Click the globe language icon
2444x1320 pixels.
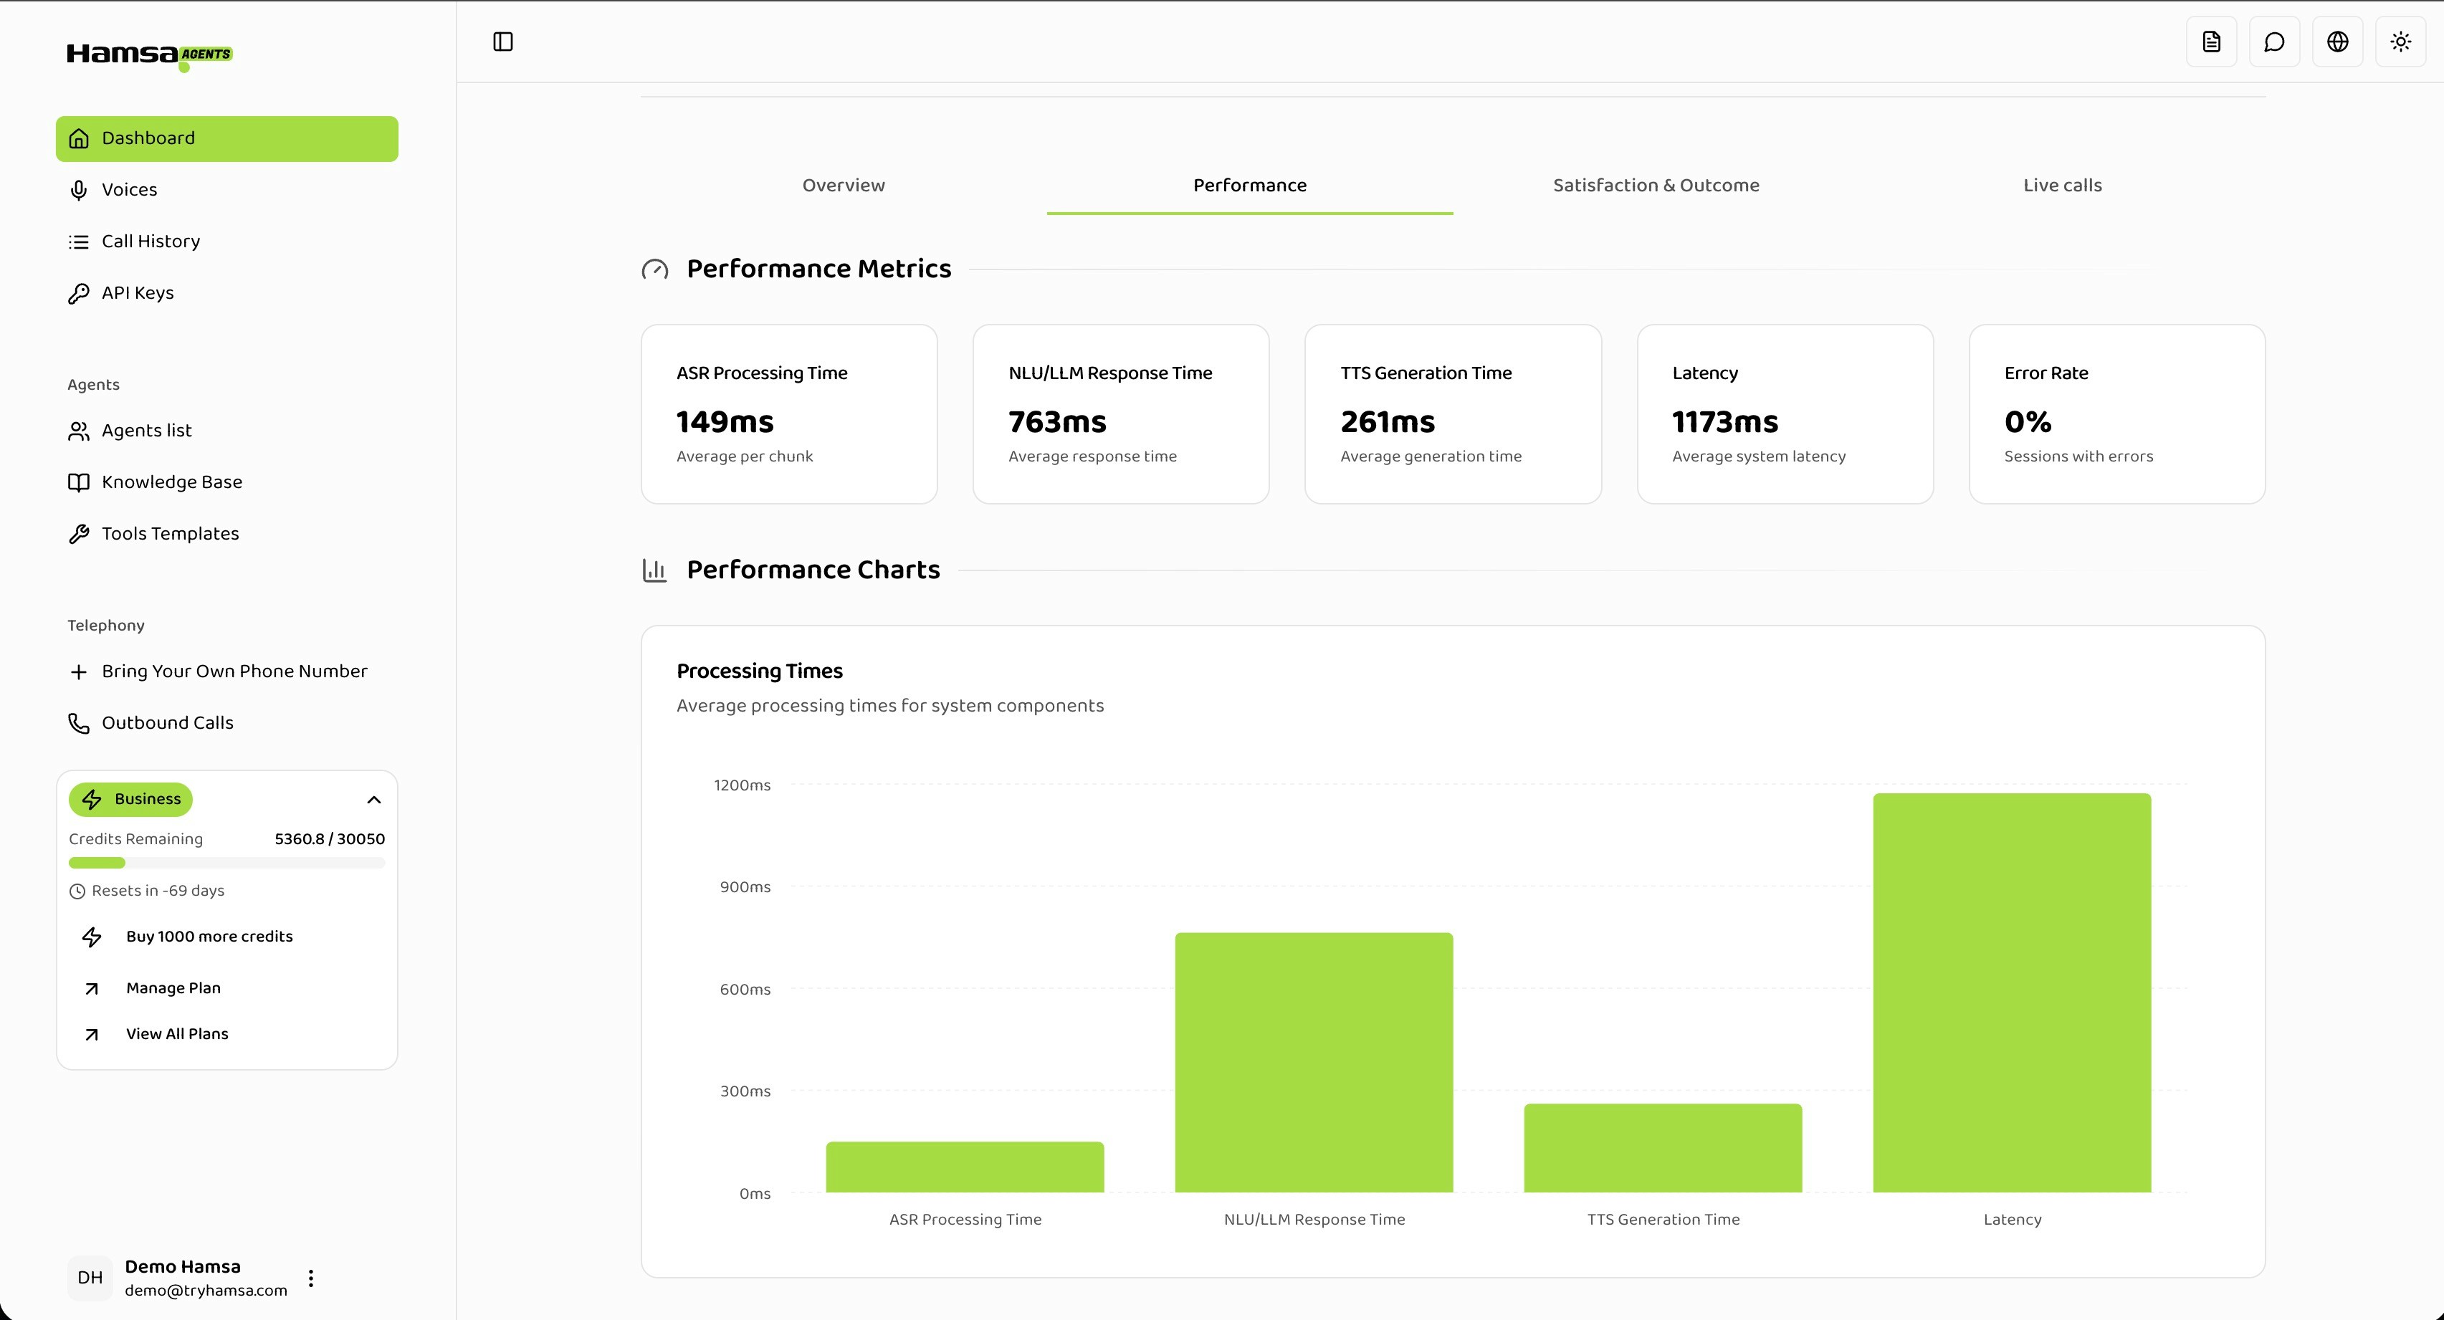tap(2338, 42)
